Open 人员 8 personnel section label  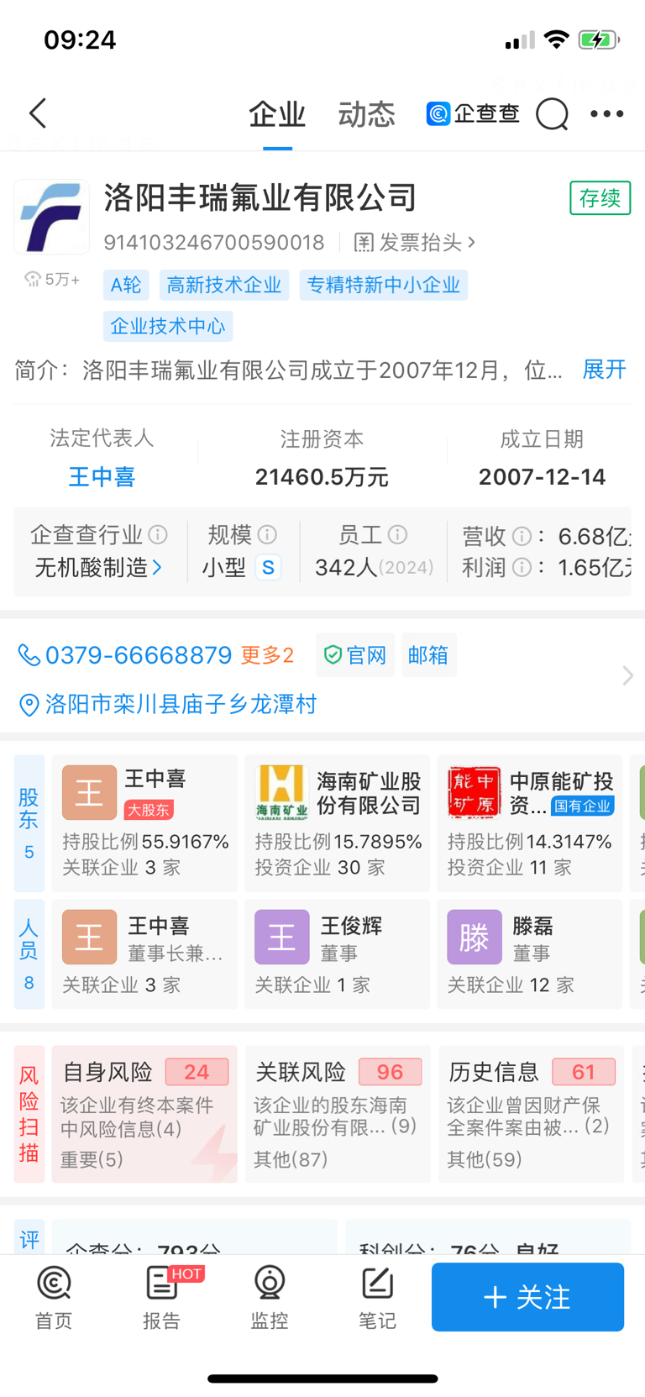tap(29, 954)
